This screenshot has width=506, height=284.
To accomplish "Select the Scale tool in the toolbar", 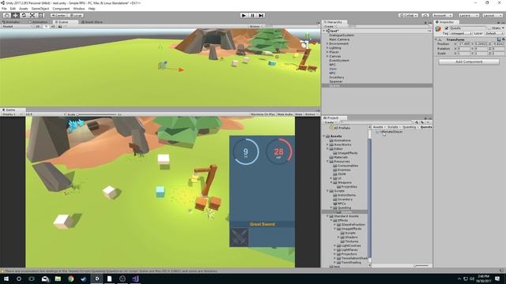I will pos(32,16).
